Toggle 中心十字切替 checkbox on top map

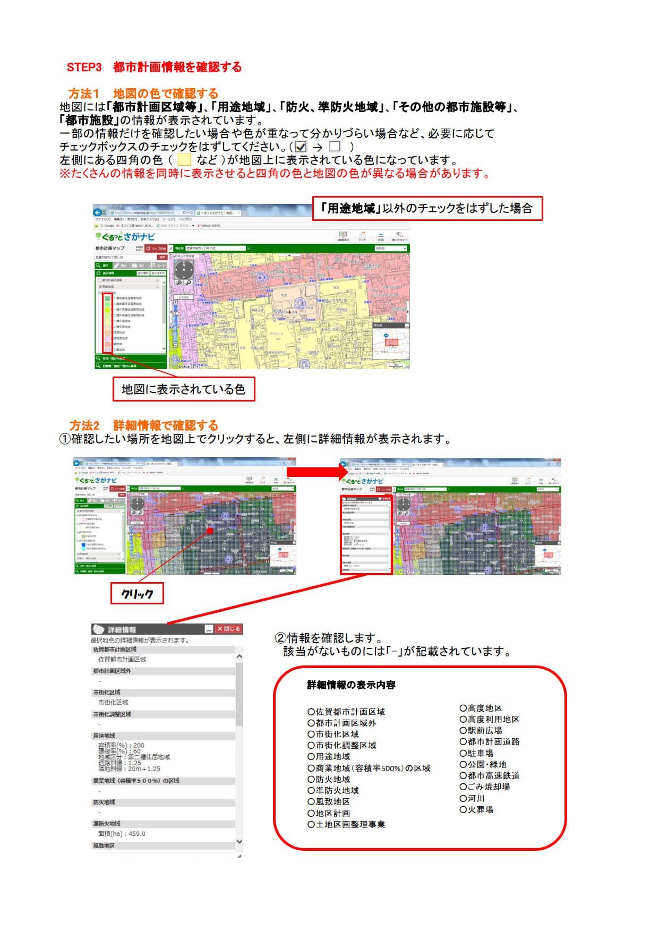coord(175,256)
